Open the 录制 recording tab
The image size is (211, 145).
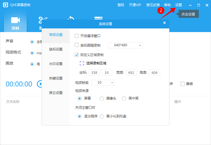15,22
